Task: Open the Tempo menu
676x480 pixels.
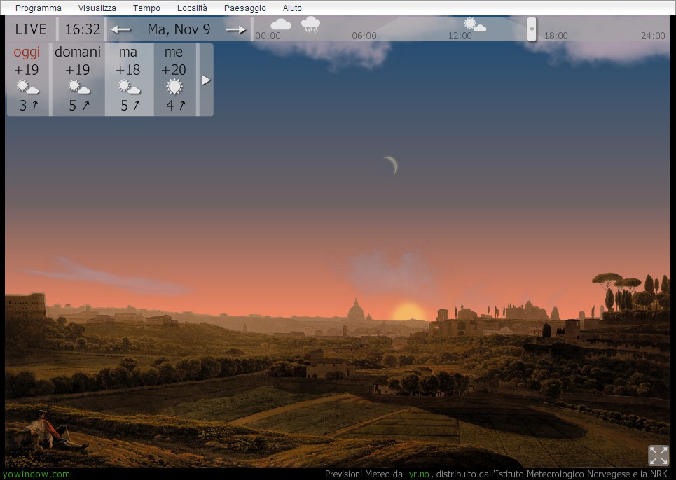Action: coord(146,8)
